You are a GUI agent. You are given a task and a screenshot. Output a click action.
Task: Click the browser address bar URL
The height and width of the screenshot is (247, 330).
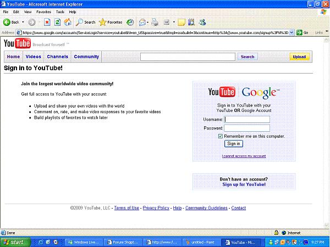click(x=155, y=32)
